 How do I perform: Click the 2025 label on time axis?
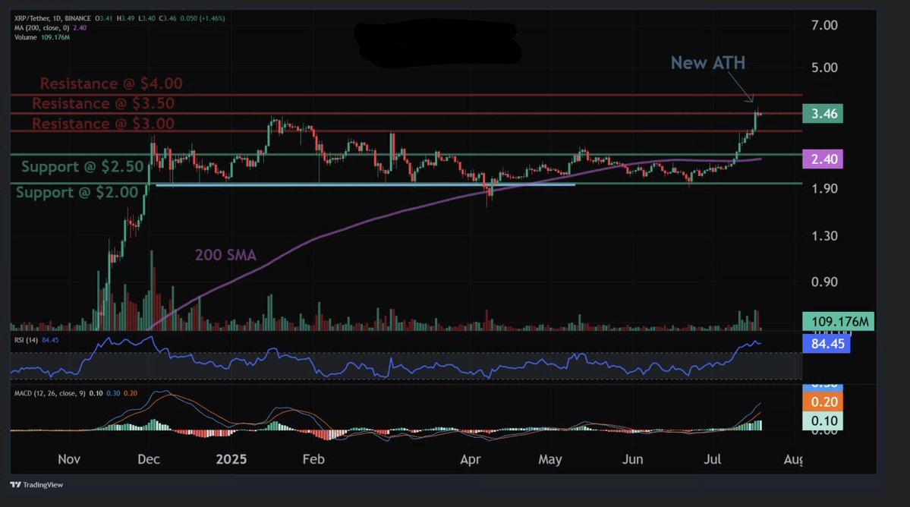[x=231, y=459]
